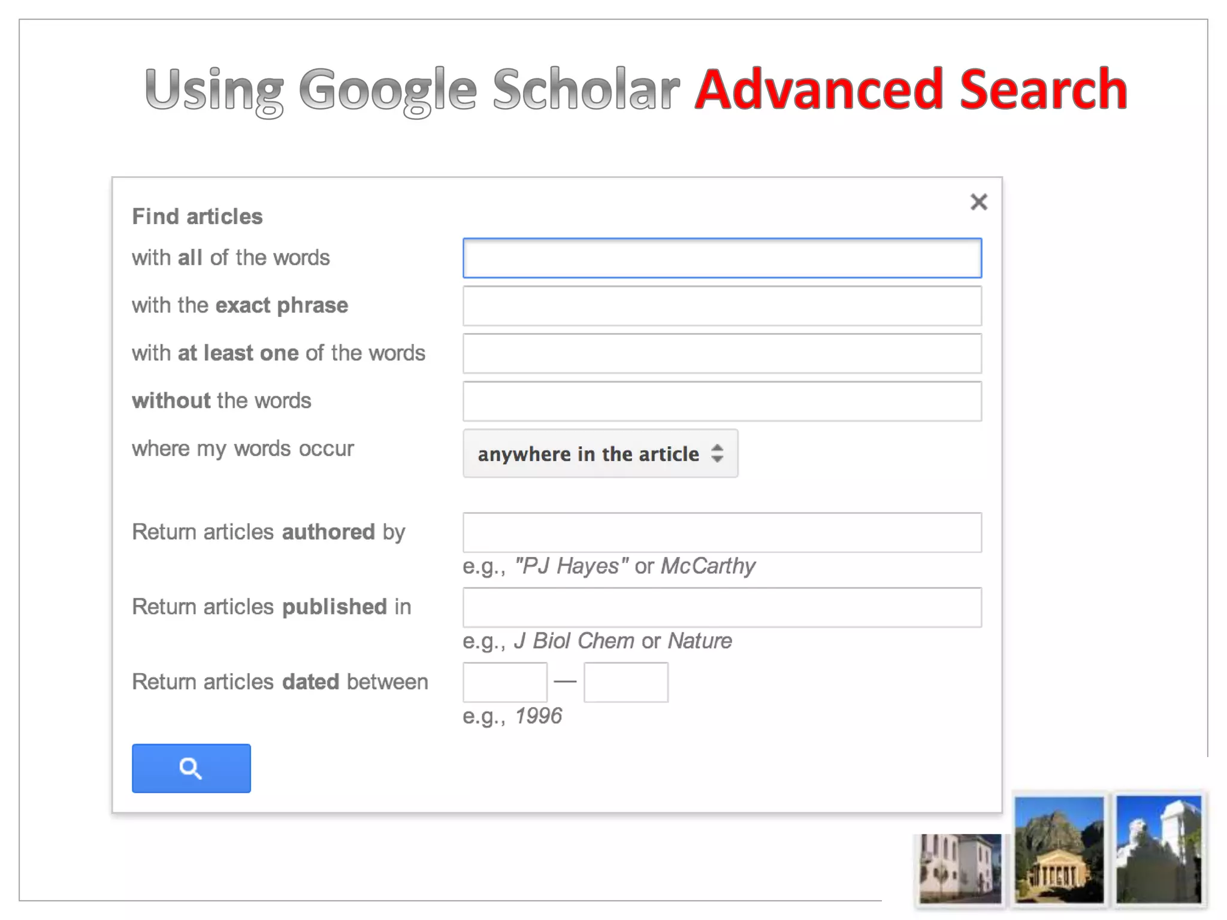Viewport: 1227px width, 920px height.
Task: Close the advanced search dialog with X
Action: [x=978, y=202]
